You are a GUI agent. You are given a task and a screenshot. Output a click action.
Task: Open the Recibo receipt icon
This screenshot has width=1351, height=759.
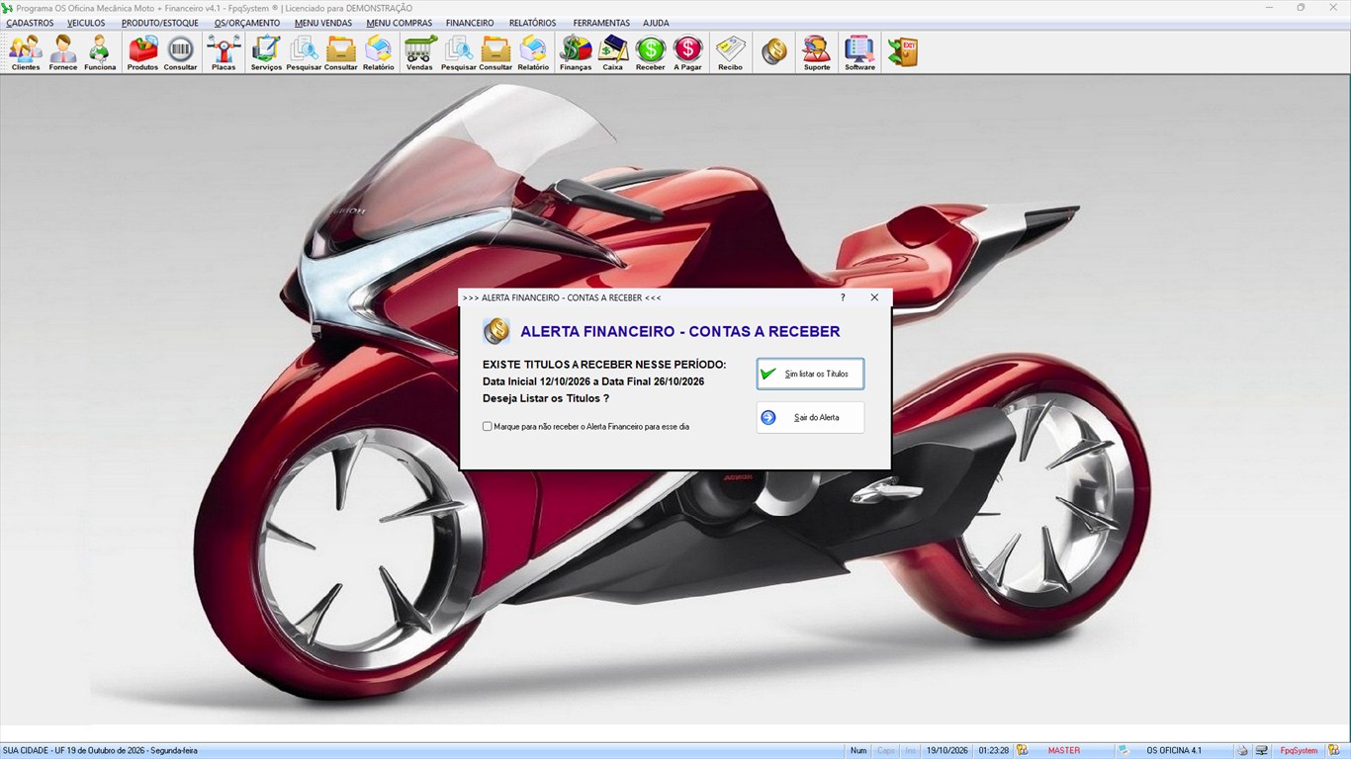click(730, 52)
